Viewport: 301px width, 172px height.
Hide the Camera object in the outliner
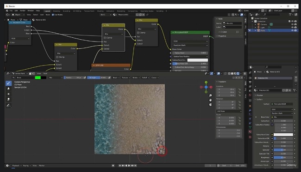tap(292, 24)
